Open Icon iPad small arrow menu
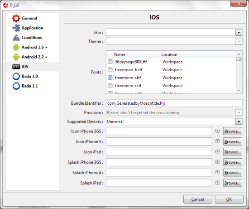 point(217,151)
